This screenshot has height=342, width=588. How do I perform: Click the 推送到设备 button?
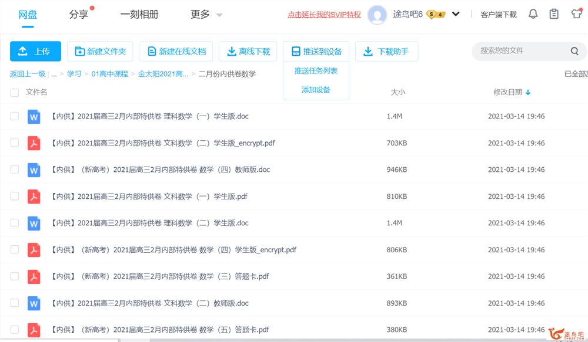pyautogui.click(x=316, y=51)
